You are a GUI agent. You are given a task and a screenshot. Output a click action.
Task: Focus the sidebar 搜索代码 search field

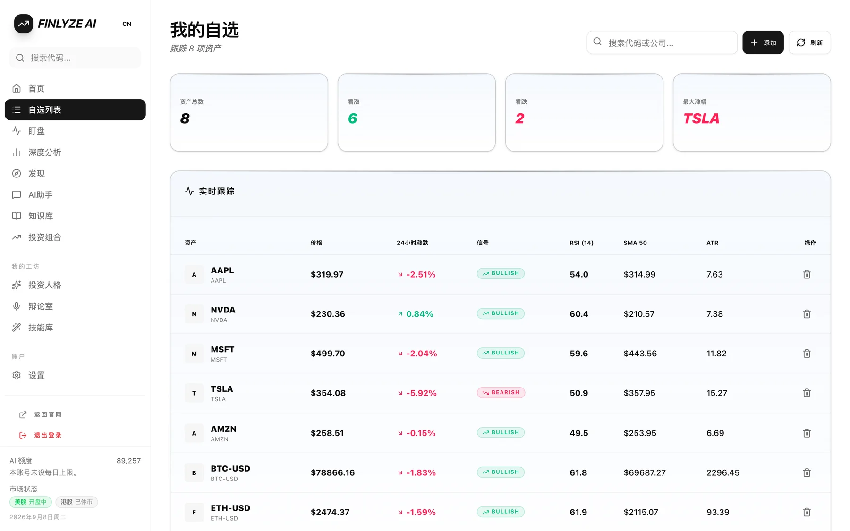click(x=75, y=58)
